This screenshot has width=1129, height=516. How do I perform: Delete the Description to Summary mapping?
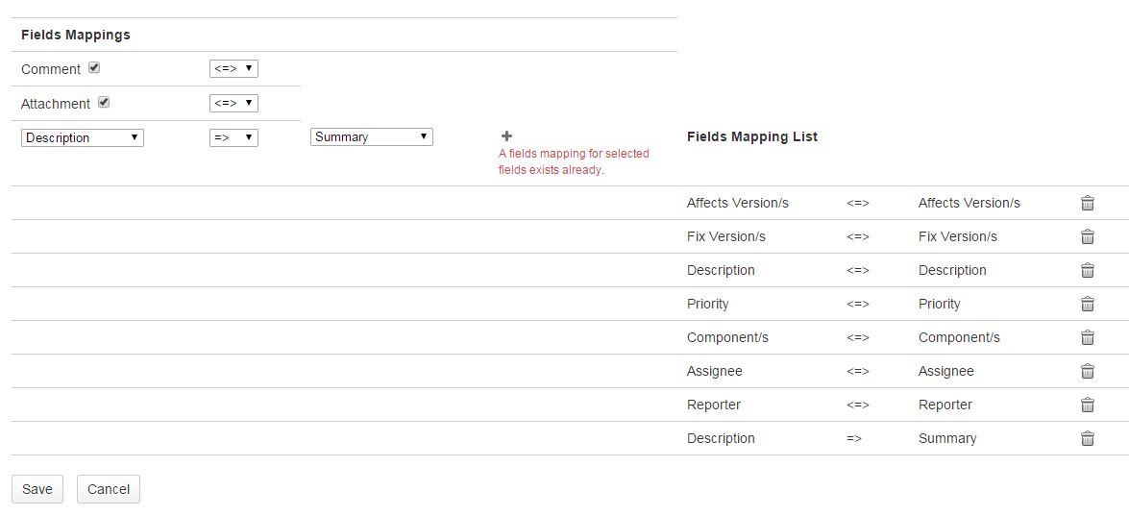1088,438
